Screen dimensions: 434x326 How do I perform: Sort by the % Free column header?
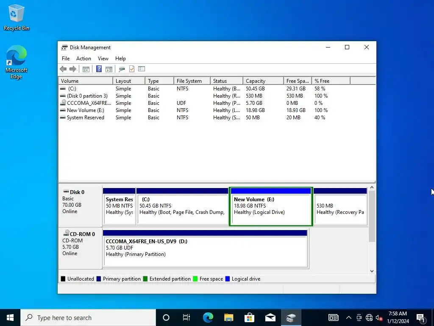[331, 81]
